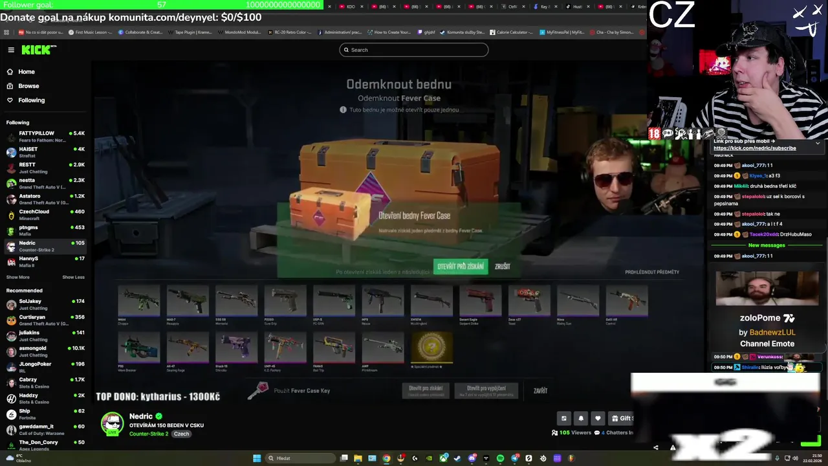Click the Czech language tag
Viewport: 828px width, 466px height.
[x=181, y=434]
